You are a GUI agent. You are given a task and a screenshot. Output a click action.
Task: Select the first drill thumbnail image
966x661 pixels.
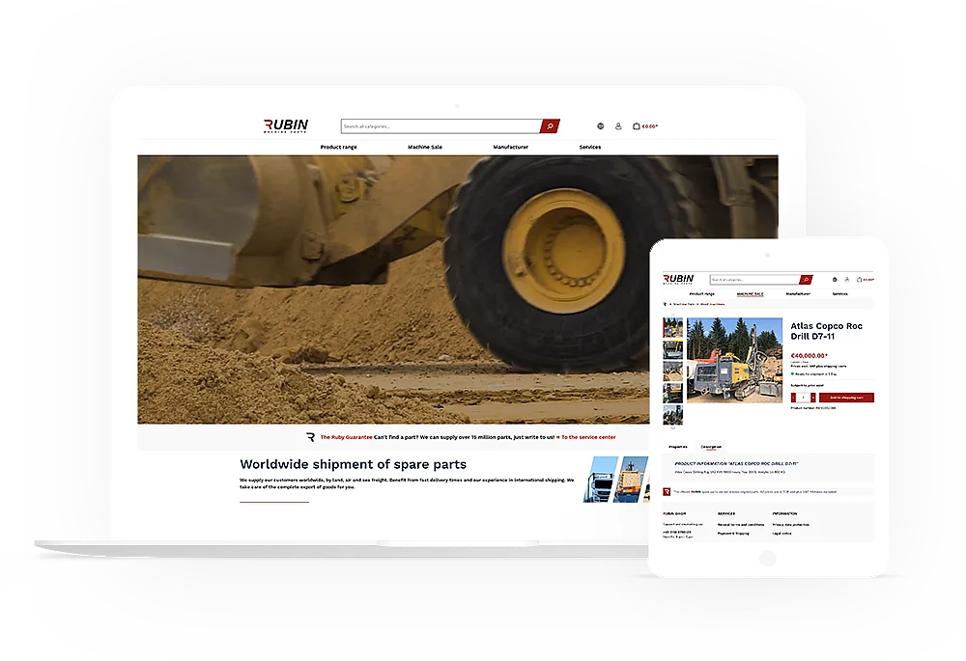[672, 327]
